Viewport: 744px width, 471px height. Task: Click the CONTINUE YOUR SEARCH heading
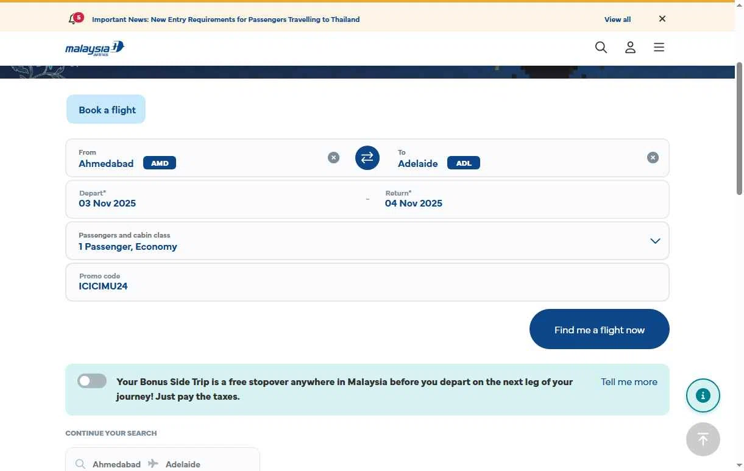(x=111, y=433)
